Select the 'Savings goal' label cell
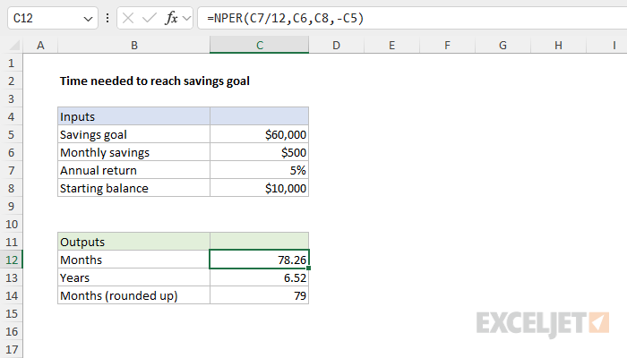Viewport: 627px width, 358px height. click(134, 134)
